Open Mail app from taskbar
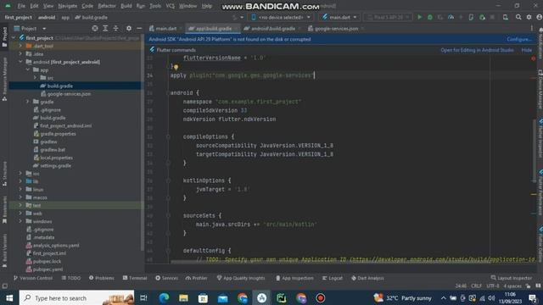This screenshot has height=305, width=543. pos(222,297)
